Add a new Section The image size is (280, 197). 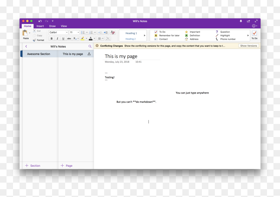[33, 166]
